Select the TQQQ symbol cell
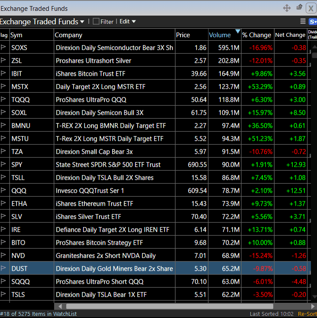Viewport: 317px width, 318px height. tap(32, 99)
